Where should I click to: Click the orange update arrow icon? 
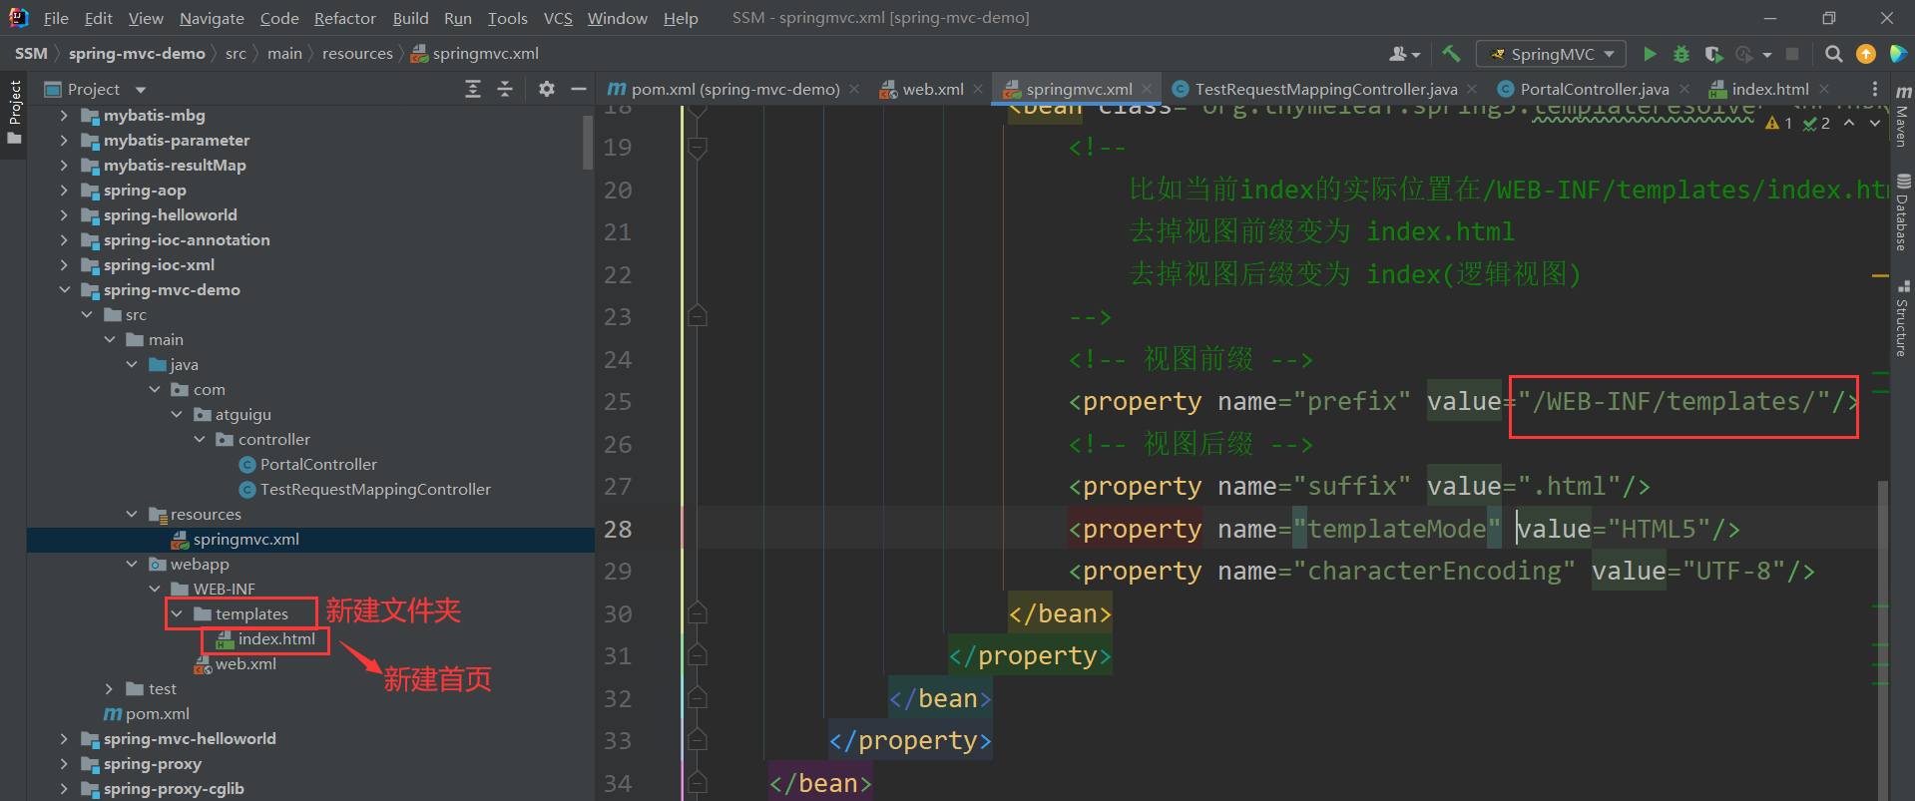tap(1865, 54)
